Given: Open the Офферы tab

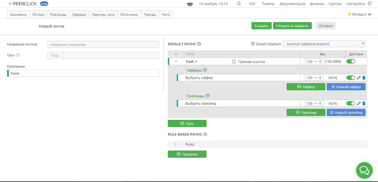Looking at the screenshot, I should tap(79, 15).
